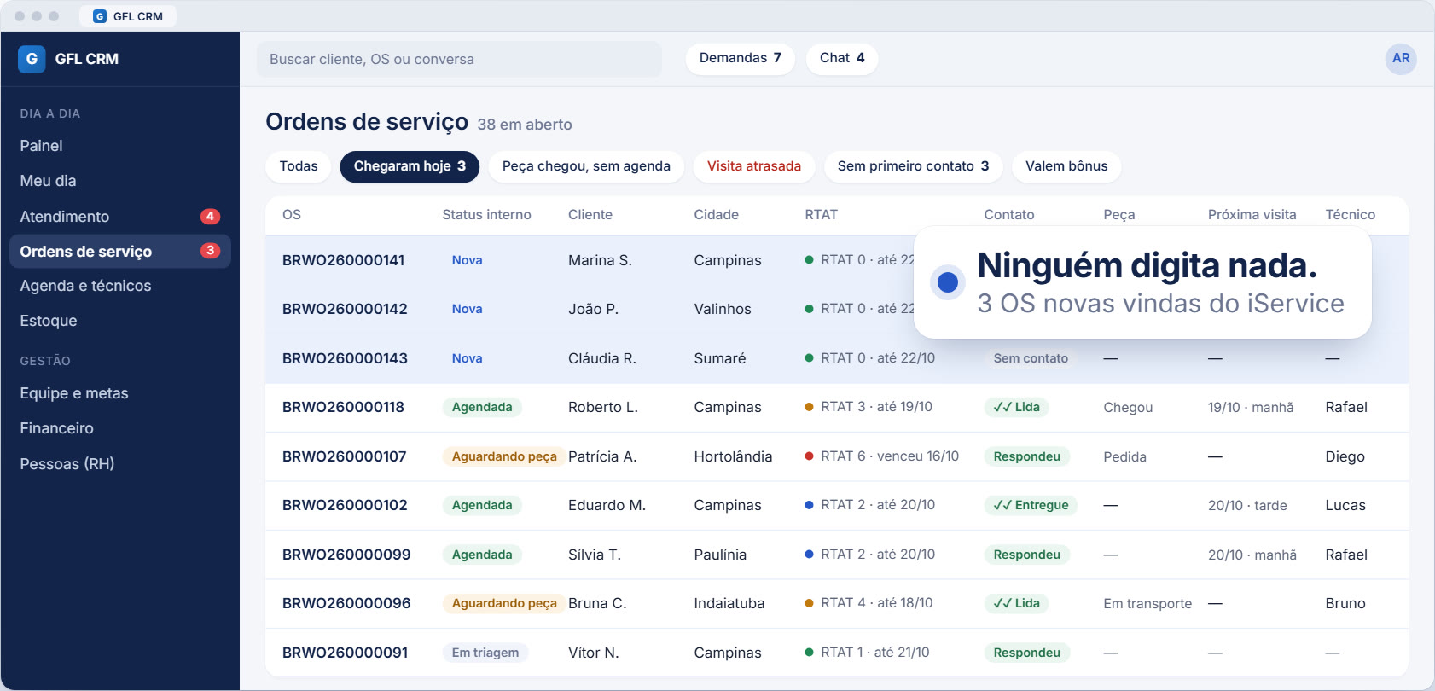1435x691 pixels.
Task: Open order BRWO260000091
Action: pos(345,653)
